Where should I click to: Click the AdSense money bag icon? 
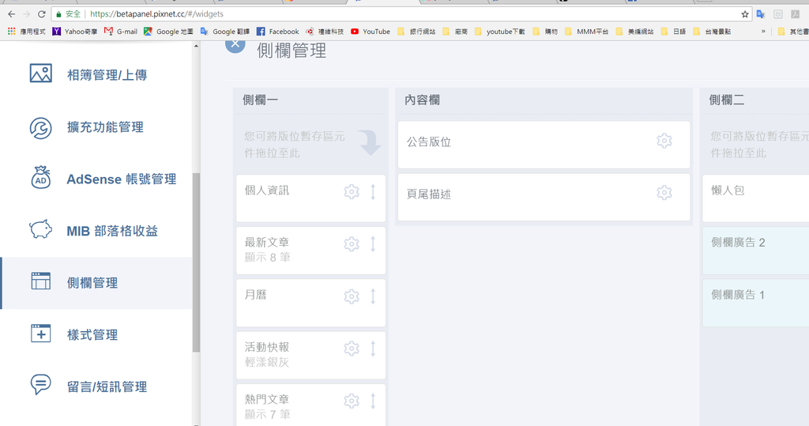pos(41,178)
